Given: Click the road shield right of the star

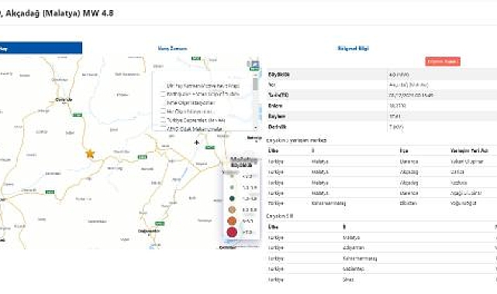Looking at the screenshot, I should pyautogui.click(x=143, y=157).
